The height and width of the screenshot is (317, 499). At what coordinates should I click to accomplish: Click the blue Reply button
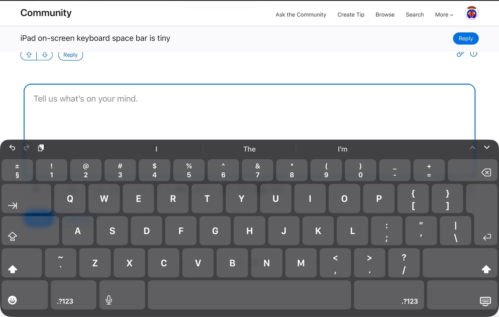(x=465, y=38)
